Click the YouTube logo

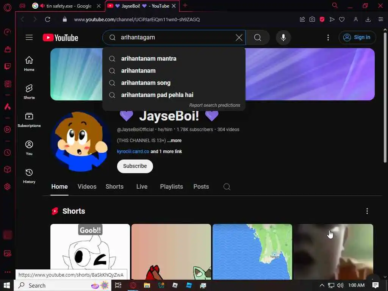coord(60,38)
